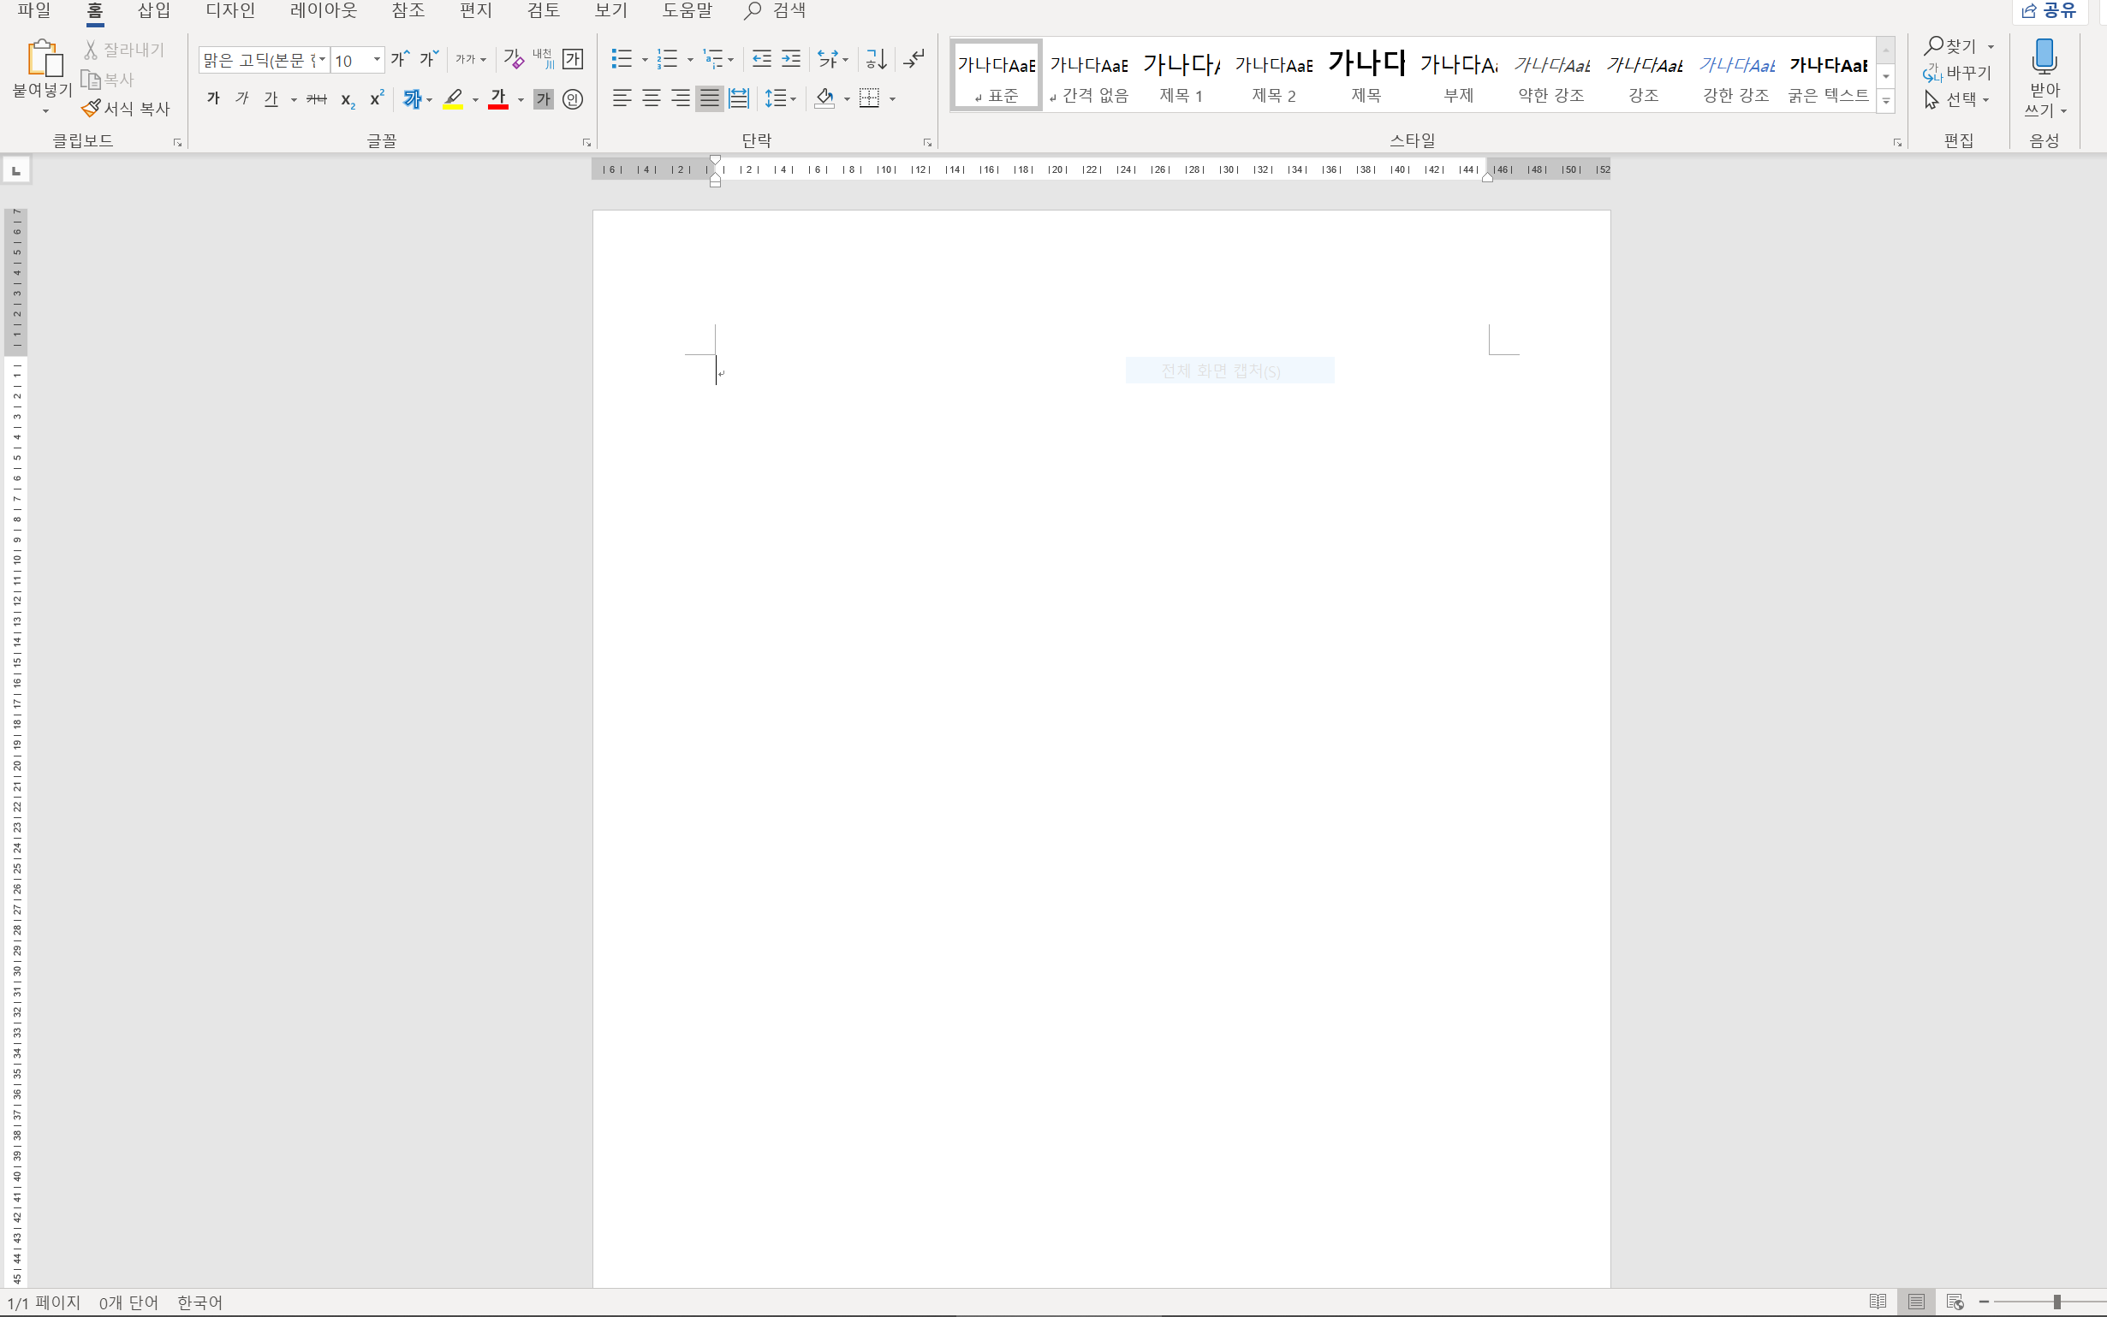The width and height of the screenshot is (2107, 1317).
Task: Expand the line spacing dropdown
Action: [x=793, y=99]
